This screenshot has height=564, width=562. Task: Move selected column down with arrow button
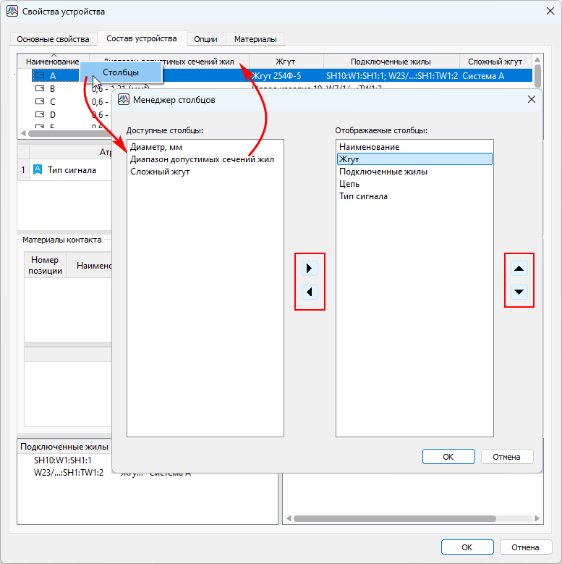coord(519,293)
